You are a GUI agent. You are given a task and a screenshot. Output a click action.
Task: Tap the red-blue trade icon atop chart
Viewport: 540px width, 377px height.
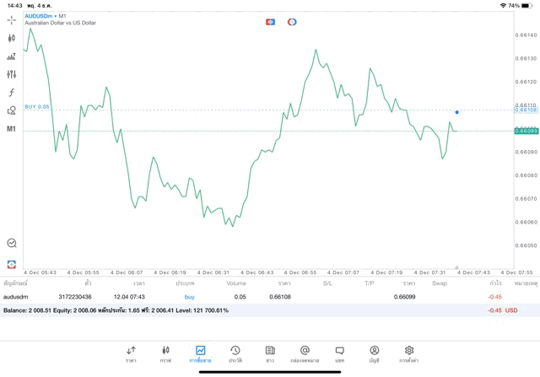click(x=270, y=22)
